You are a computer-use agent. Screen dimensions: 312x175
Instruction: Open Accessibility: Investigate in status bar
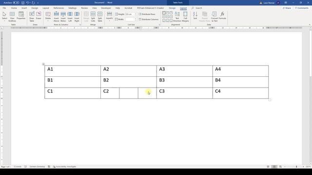[65, 167]
